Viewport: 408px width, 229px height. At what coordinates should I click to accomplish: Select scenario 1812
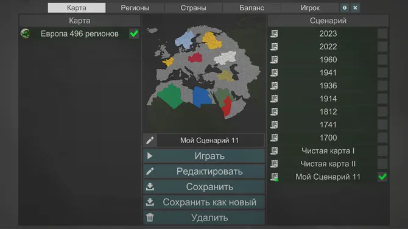[x=328, y=111]
